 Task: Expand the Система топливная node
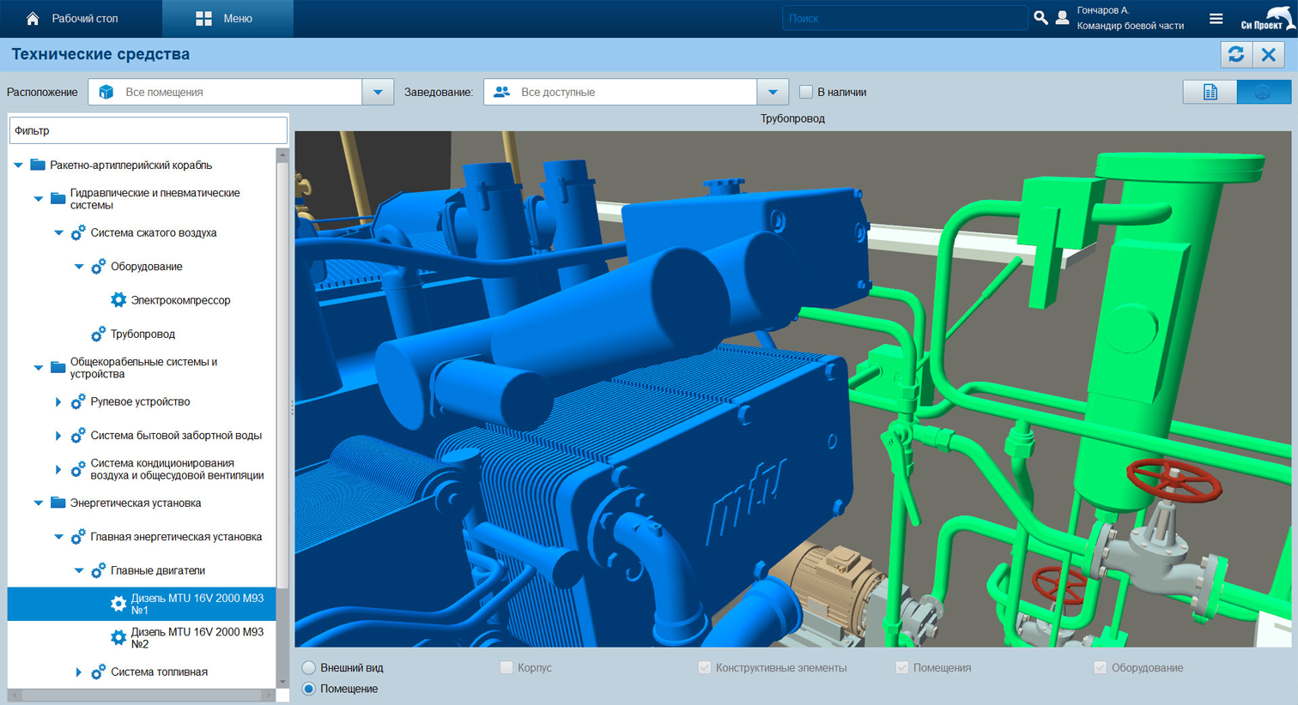(79, 672)
